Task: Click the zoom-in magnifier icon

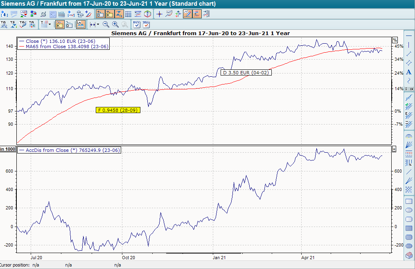Action: point(114,24)
